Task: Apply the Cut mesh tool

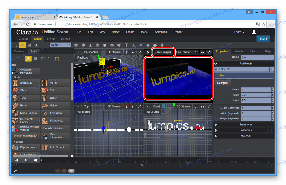Action: pos(55,90)
